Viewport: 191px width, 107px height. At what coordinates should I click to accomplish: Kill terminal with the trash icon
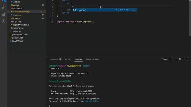[x=180, y=59]
